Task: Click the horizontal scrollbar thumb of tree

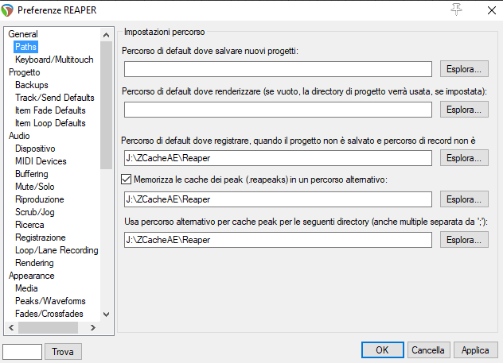Action: point(48,327)
